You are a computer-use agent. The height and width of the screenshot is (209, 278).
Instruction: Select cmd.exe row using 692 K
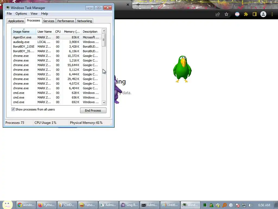click(56, 102)
